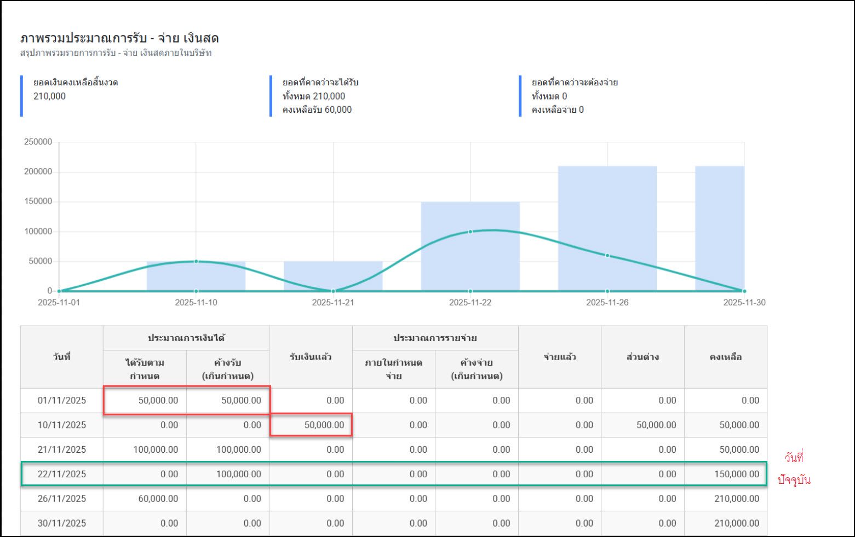Click the จ่ายแล้ว column header
This screenshot has height=537, width=855.
click(x=559, y=357)
